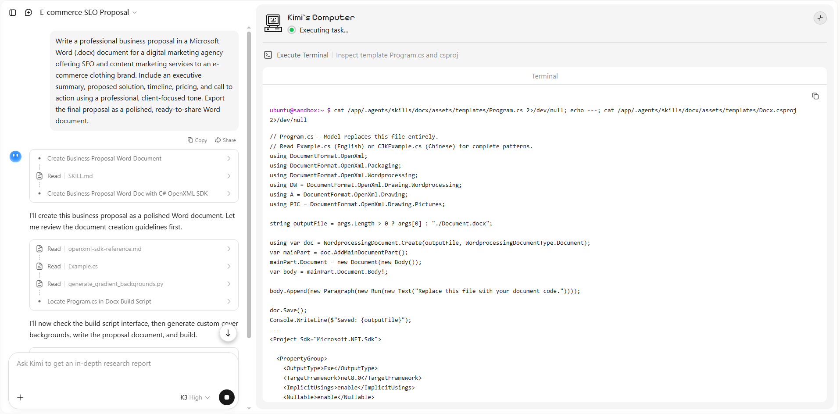Start a new chat with plus-bubble icon

click(x=29, y=13)
